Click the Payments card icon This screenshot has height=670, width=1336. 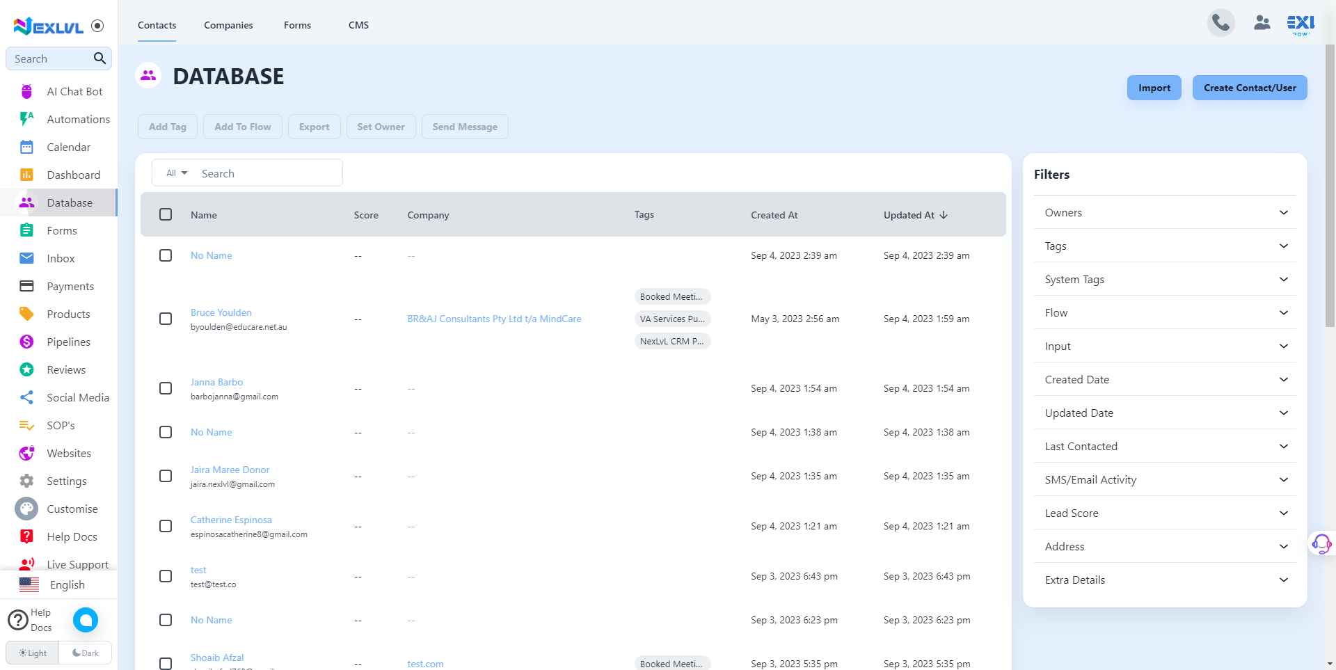tap(26, 286)
